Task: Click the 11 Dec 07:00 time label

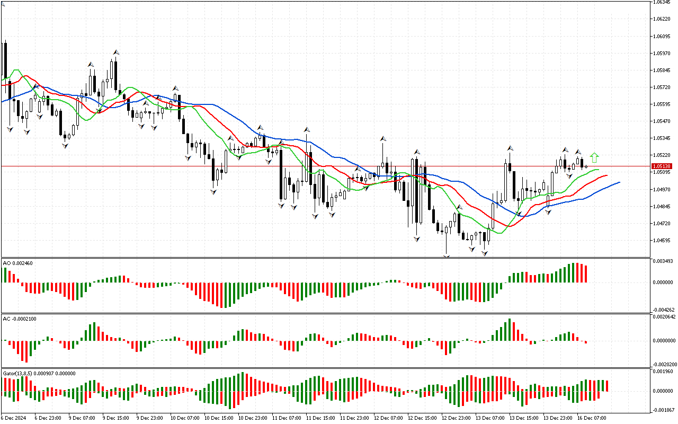Action: [x=287, y=418]
